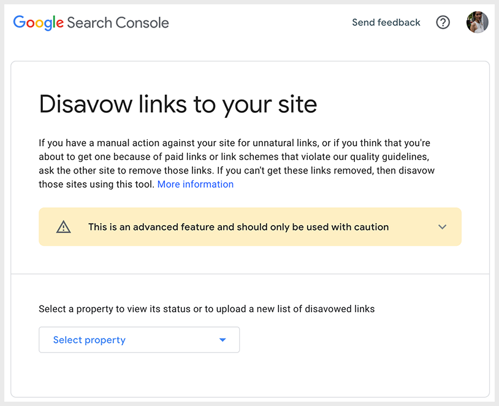Screen dimensions: 499x406
Task: Click the Send feedback link
Action: 386,23
